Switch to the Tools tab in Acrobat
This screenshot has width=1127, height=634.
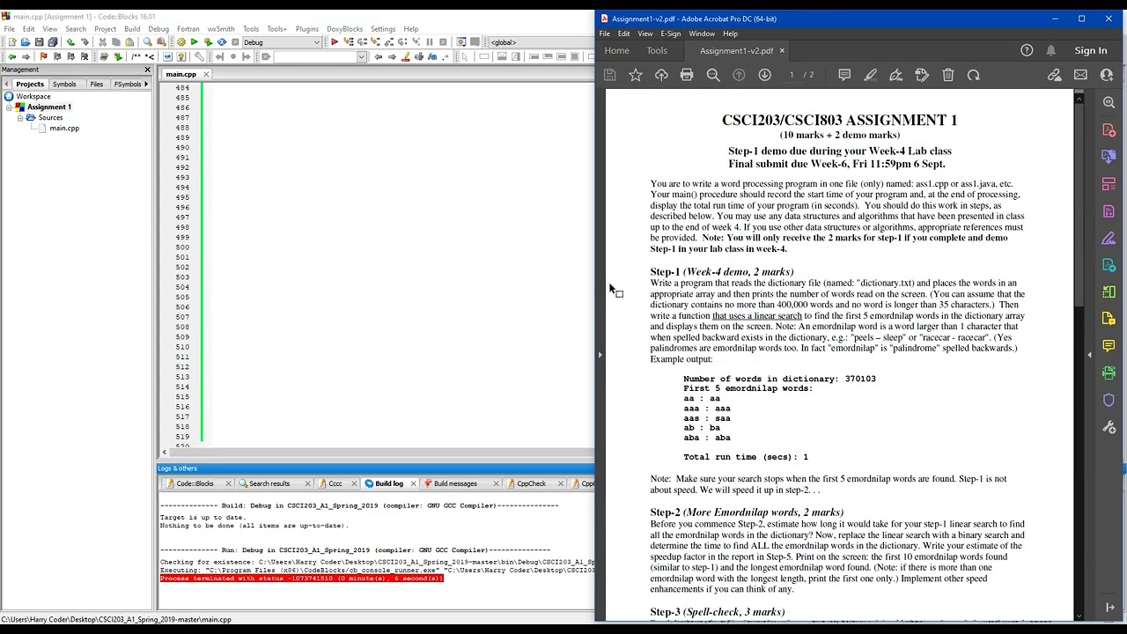point(657,50)
